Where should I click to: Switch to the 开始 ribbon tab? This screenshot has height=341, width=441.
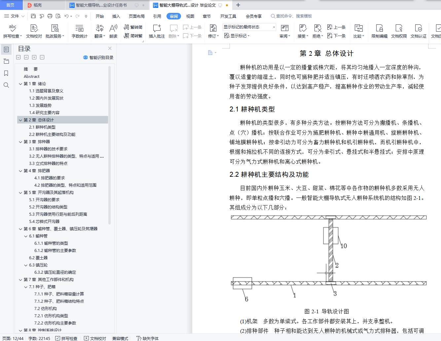100,16
